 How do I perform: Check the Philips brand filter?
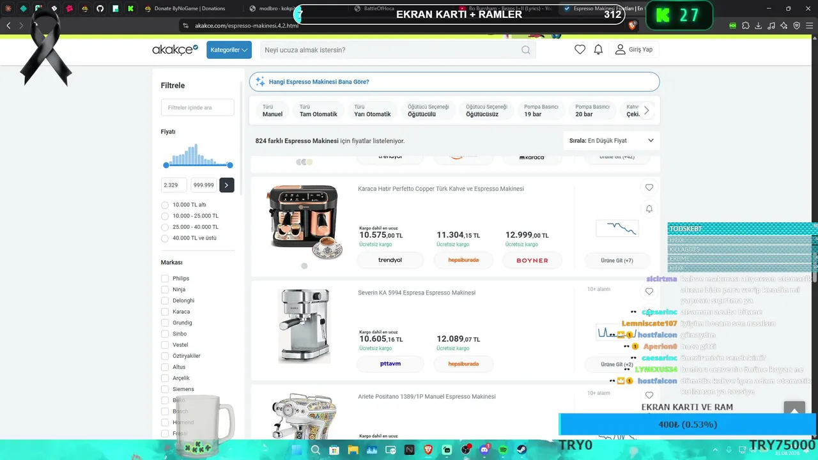165,279
